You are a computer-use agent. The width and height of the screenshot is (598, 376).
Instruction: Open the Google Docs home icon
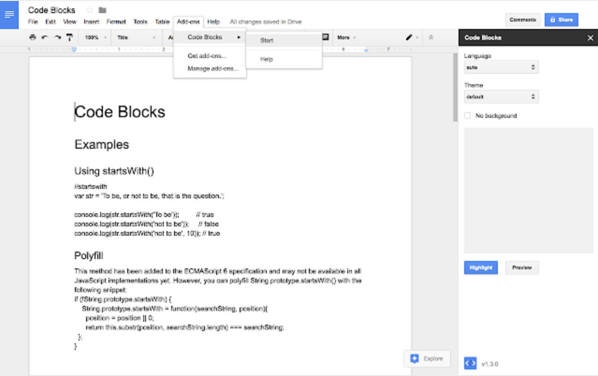[9, 14]
